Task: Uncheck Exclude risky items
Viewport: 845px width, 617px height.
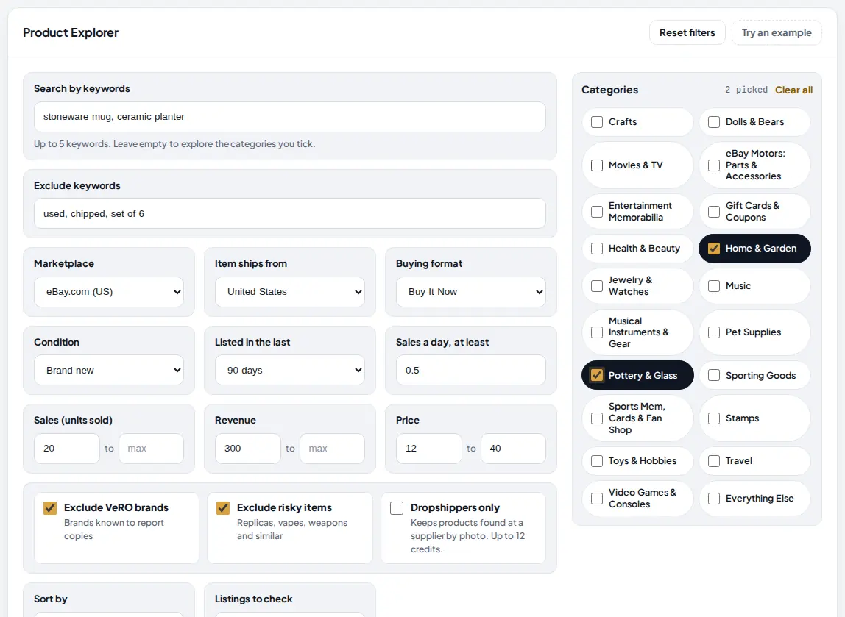Action: pos(223,507)
